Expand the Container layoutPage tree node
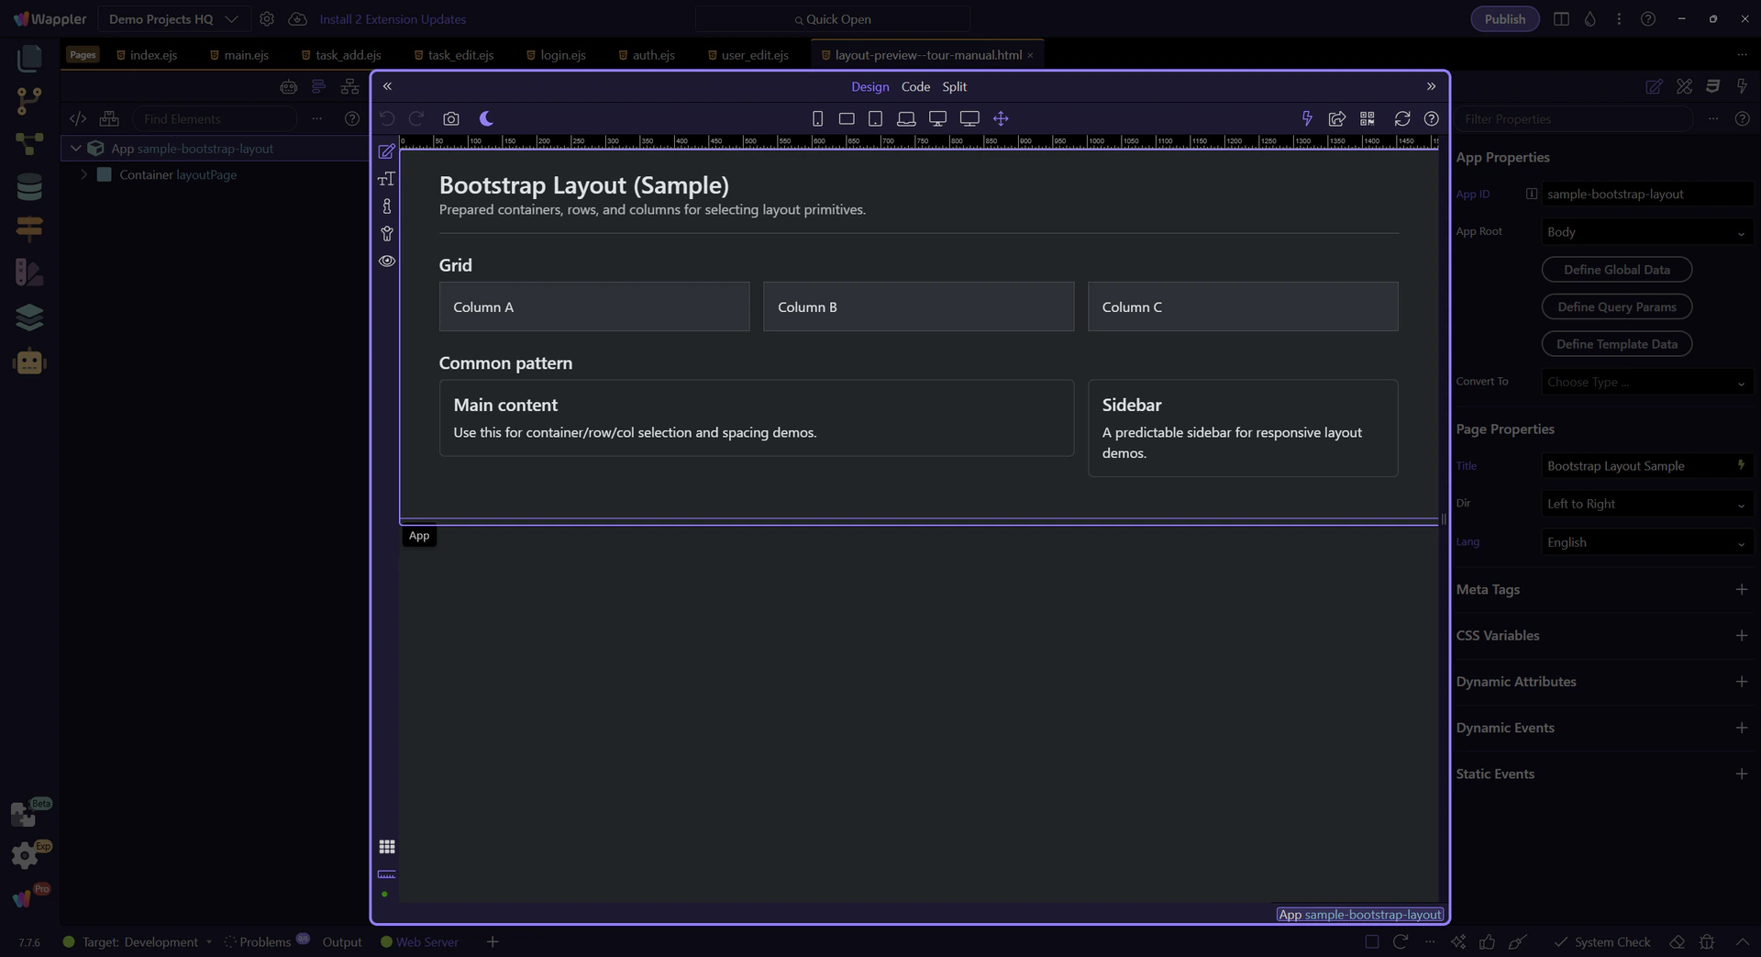Screen dimensions: 1761x957 (x=84, y=174)
